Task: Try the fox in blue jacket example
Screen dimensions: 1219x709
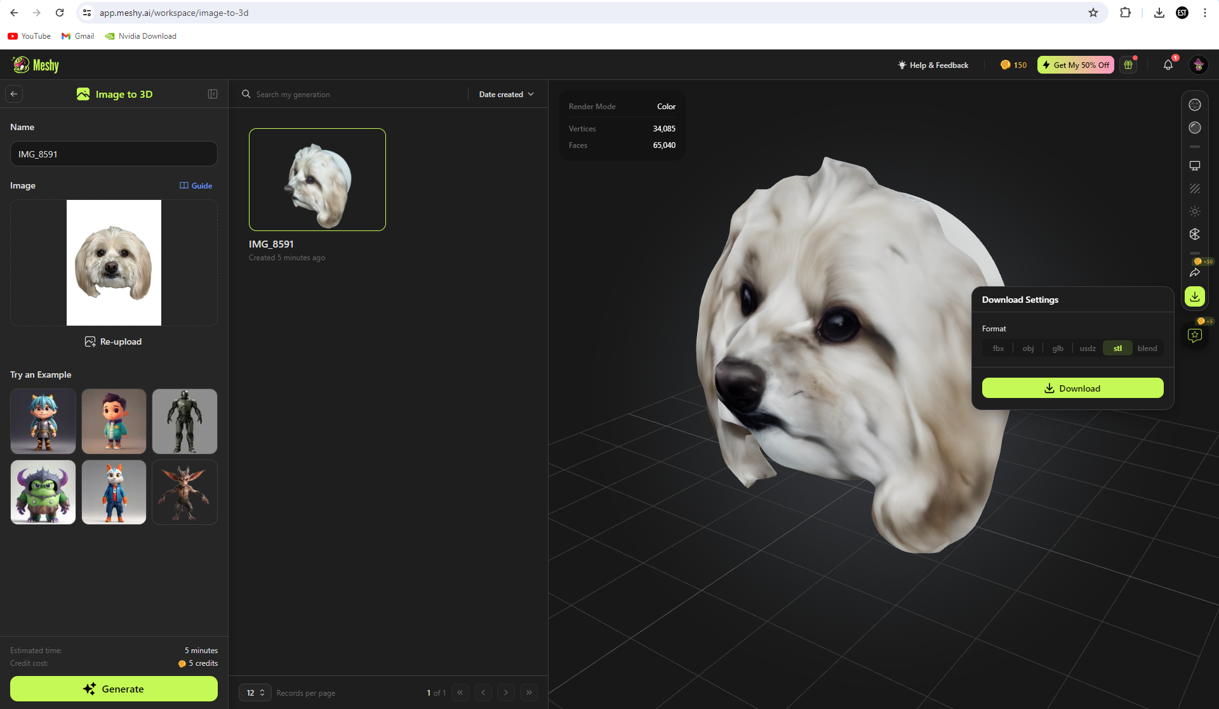Action: pyautogui.click(x=114, y=492)
